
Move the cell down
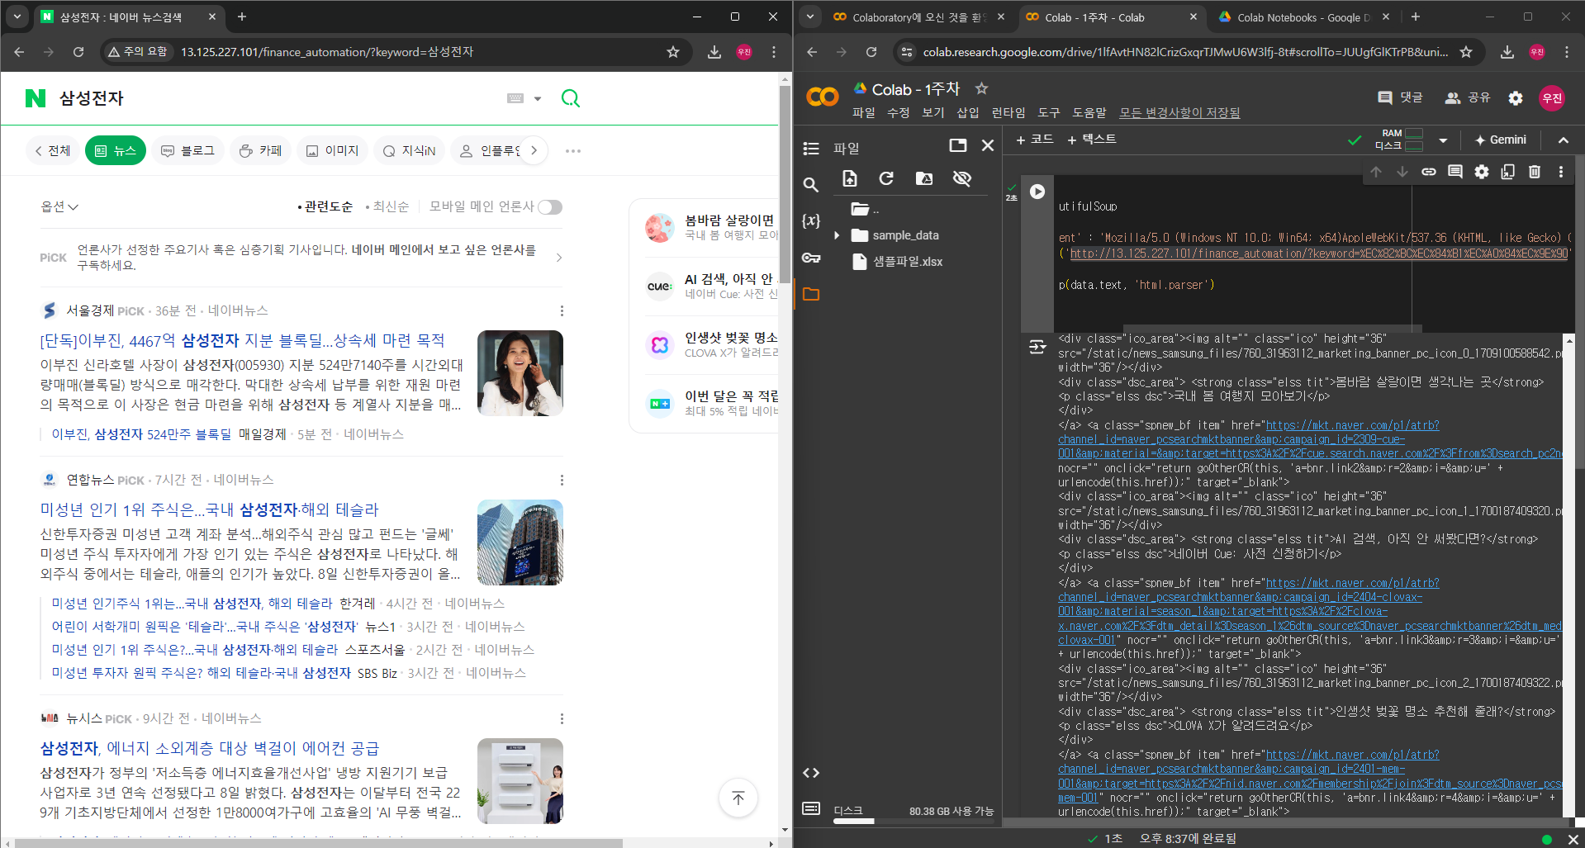pyautogui.click(x=1402, y=172)
